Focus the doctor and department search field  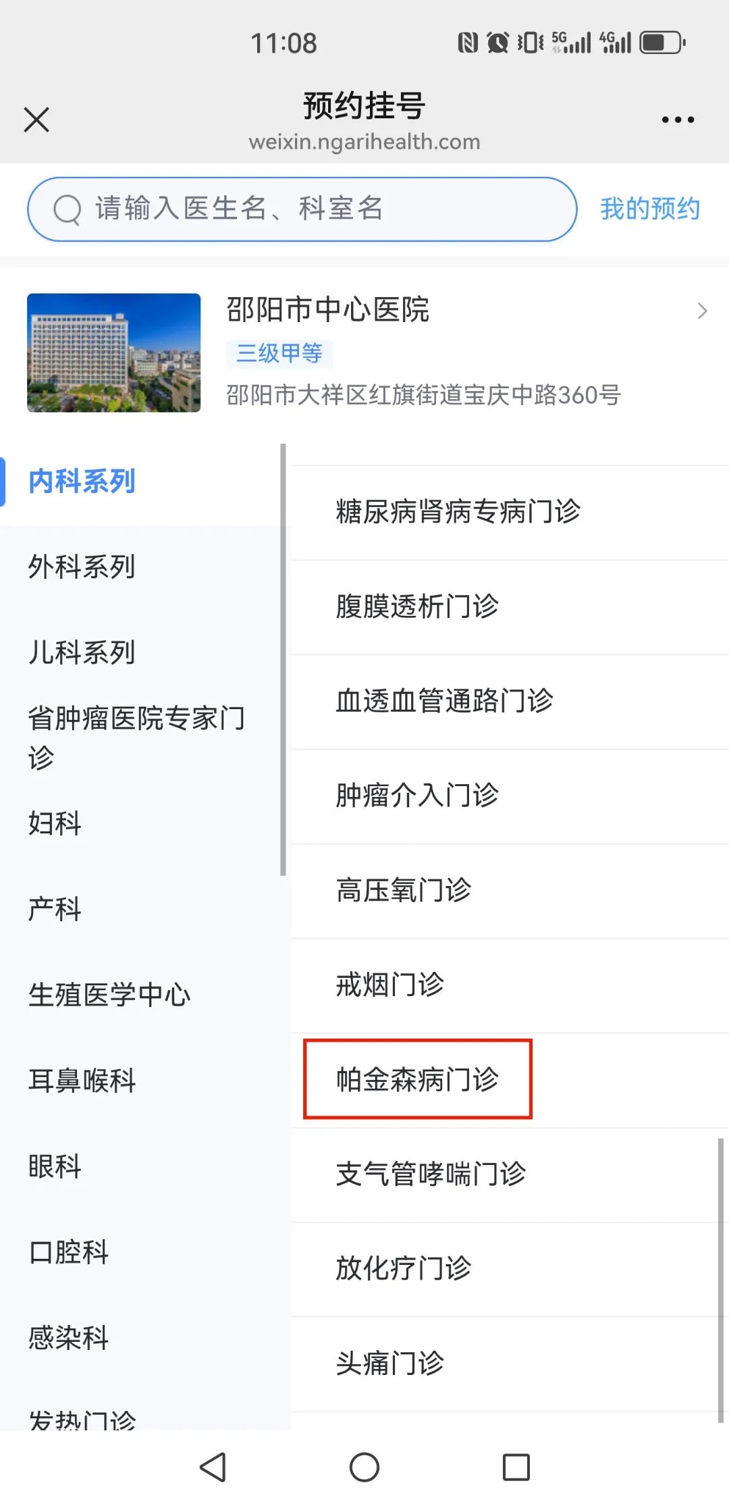302,209
